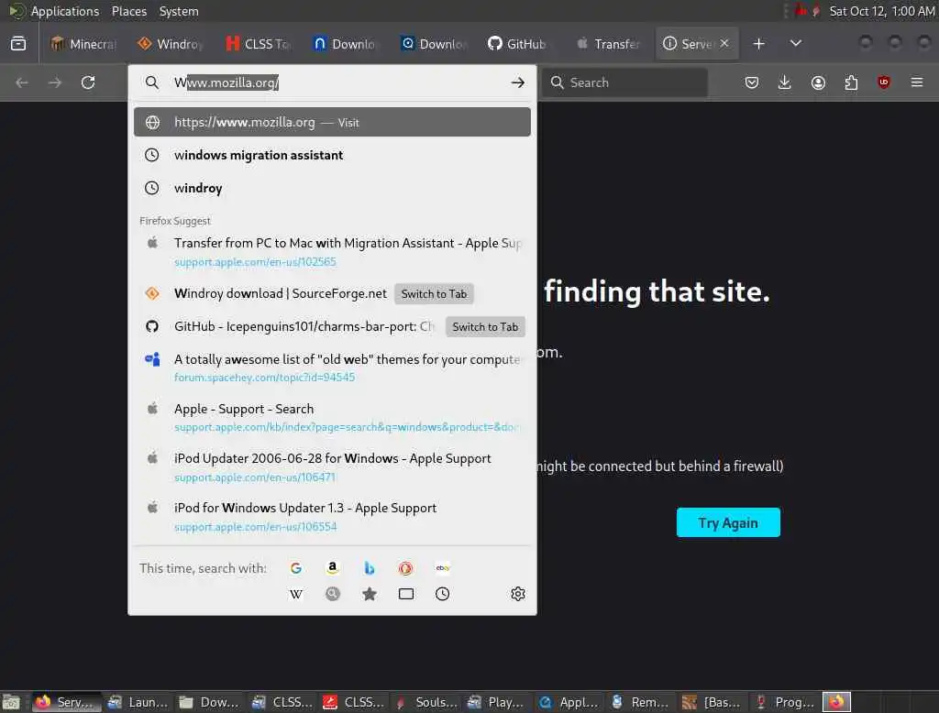Click the Search box in toolbar
The height and width of the screenshot is (713, 939).
(624, 82)
